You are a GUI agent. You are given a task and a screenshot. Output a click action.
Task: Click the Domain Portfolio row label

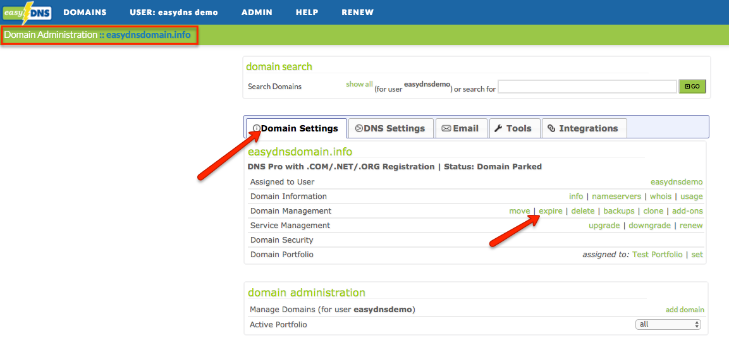(282, 255)
